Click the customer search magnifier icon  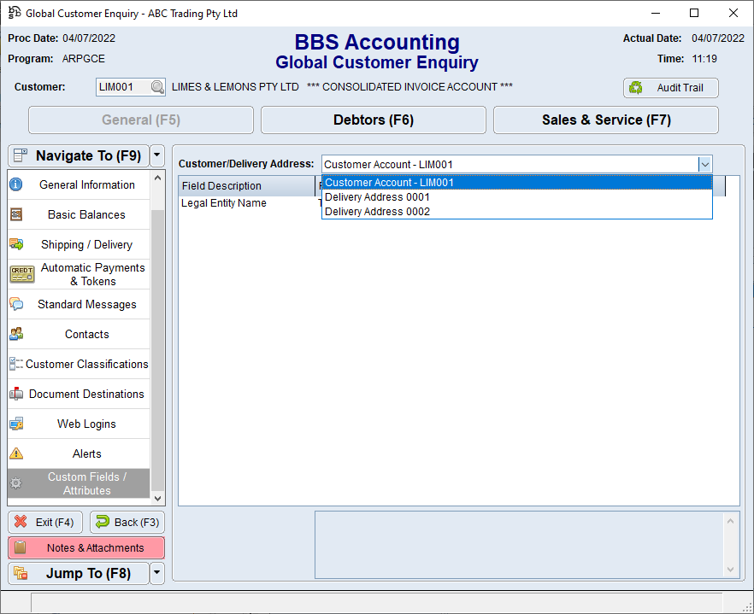coord(157,87)
